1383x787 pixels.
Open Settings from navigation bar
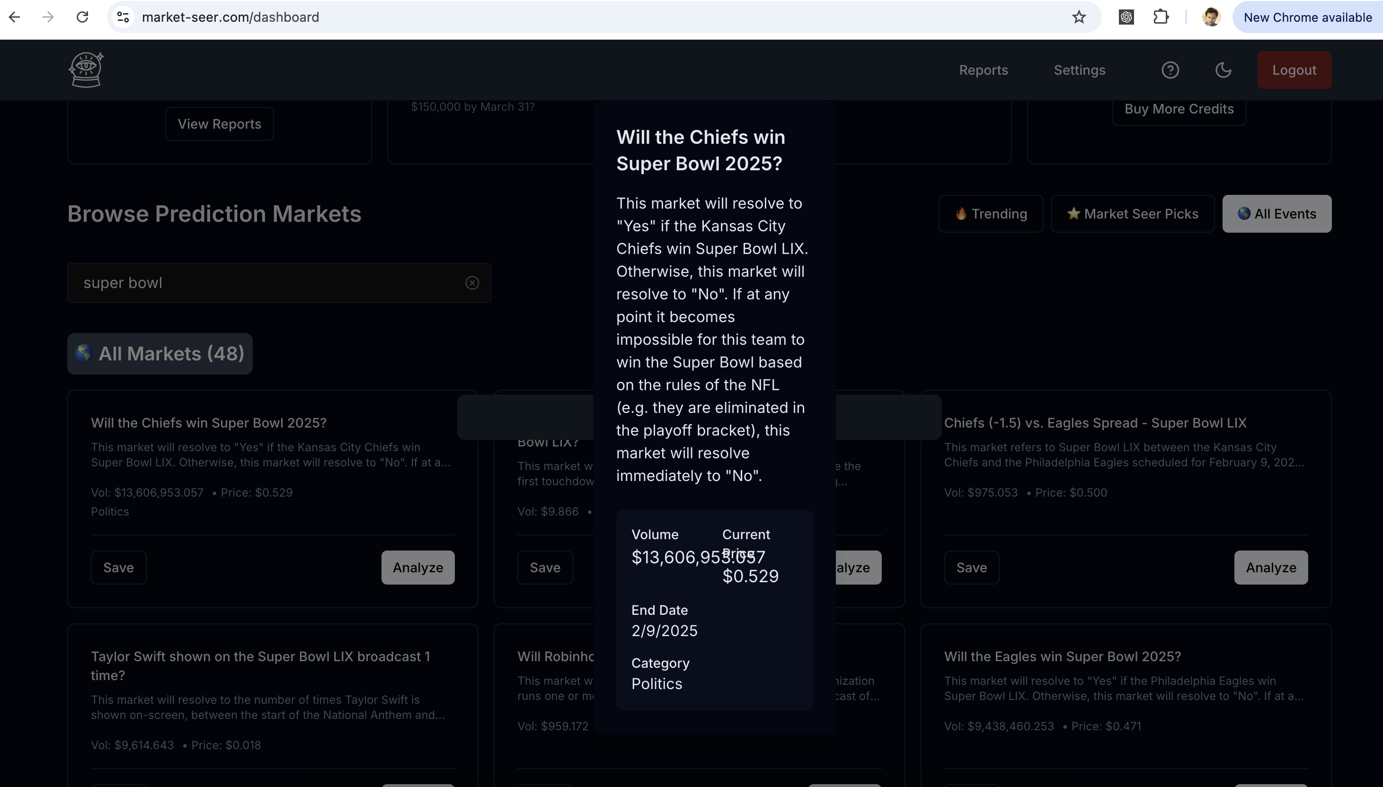[1079, 70]
